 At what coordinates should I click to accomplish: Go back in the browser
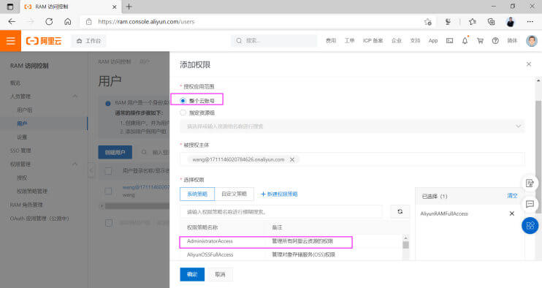point(12,21)
